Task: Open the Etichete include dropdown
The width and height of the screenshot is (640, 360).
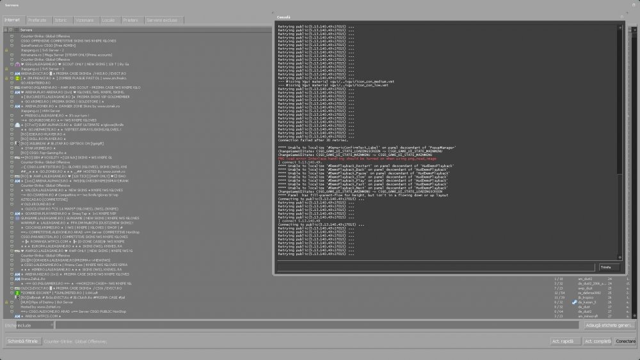Action: (x=35, y=325)
